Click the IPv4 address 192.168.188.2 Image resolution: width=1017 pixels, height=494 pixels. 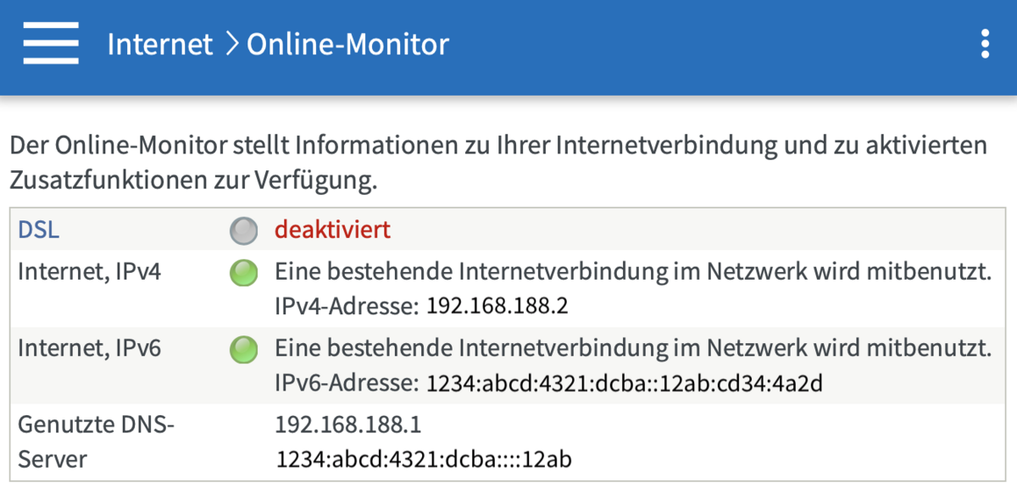coord(497,306)
